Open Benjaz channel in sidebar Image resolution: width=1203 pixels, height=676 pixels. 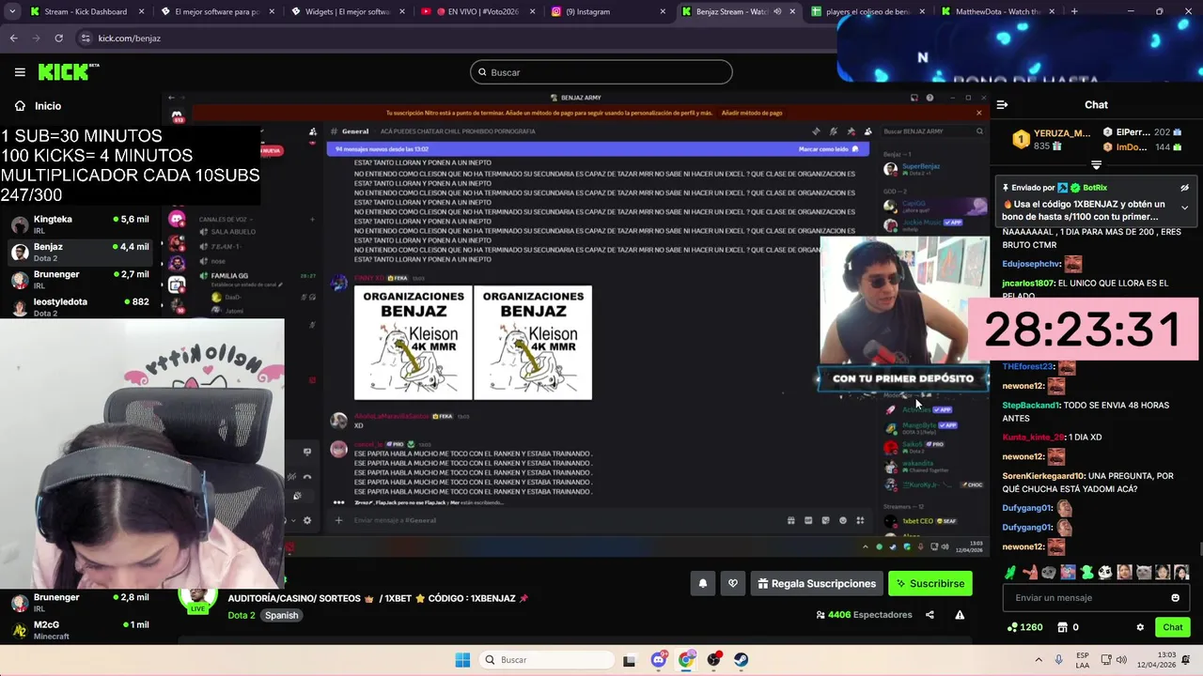point(80,252)
